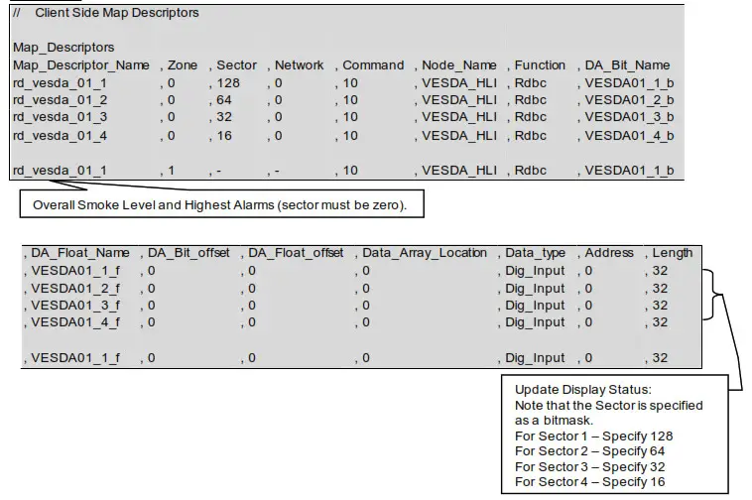This screenshot has height=500, width=752.
Task: Click the "VESDA01_3_f" float array name
Action: point(75,306)
